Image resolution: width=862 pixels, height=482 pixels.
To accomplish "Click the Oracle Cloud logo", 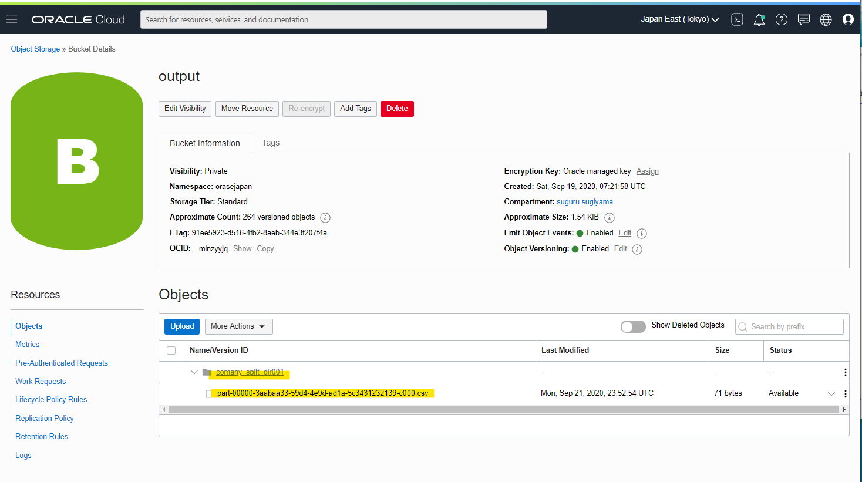I will click(78, 19).
